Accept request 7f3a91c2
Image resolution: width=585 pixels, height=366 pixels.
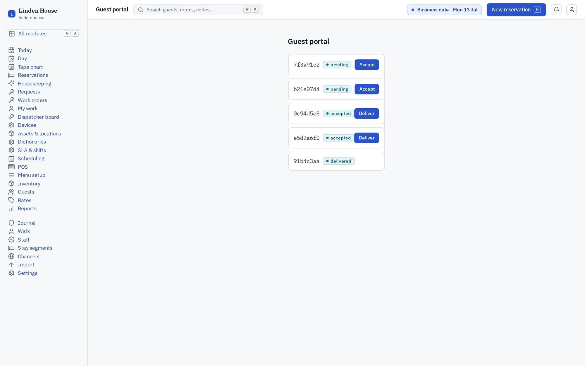tap(367, 65)
